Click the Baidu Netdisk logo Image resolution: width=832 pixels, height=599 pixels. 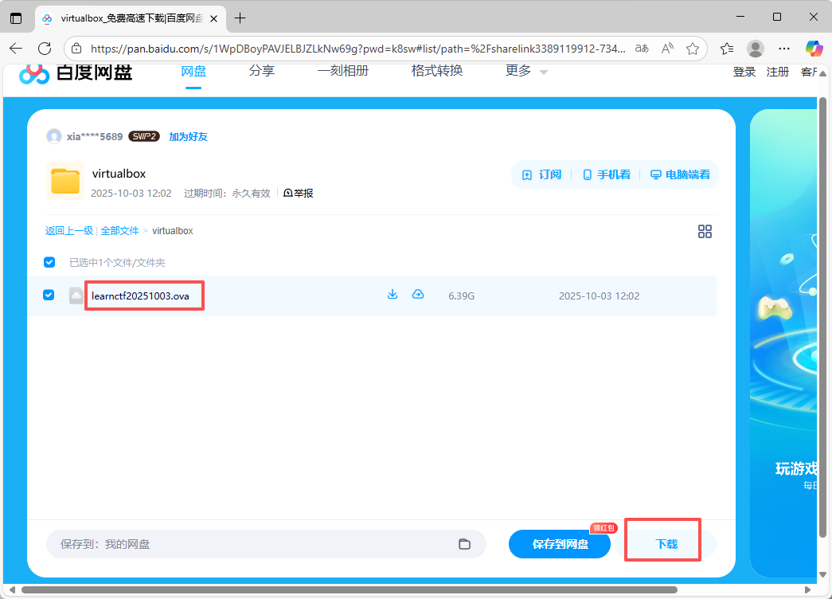click(76, 72)
